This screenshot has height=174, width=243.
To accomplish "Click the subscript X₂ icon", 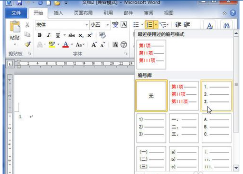I will [81, 35].
